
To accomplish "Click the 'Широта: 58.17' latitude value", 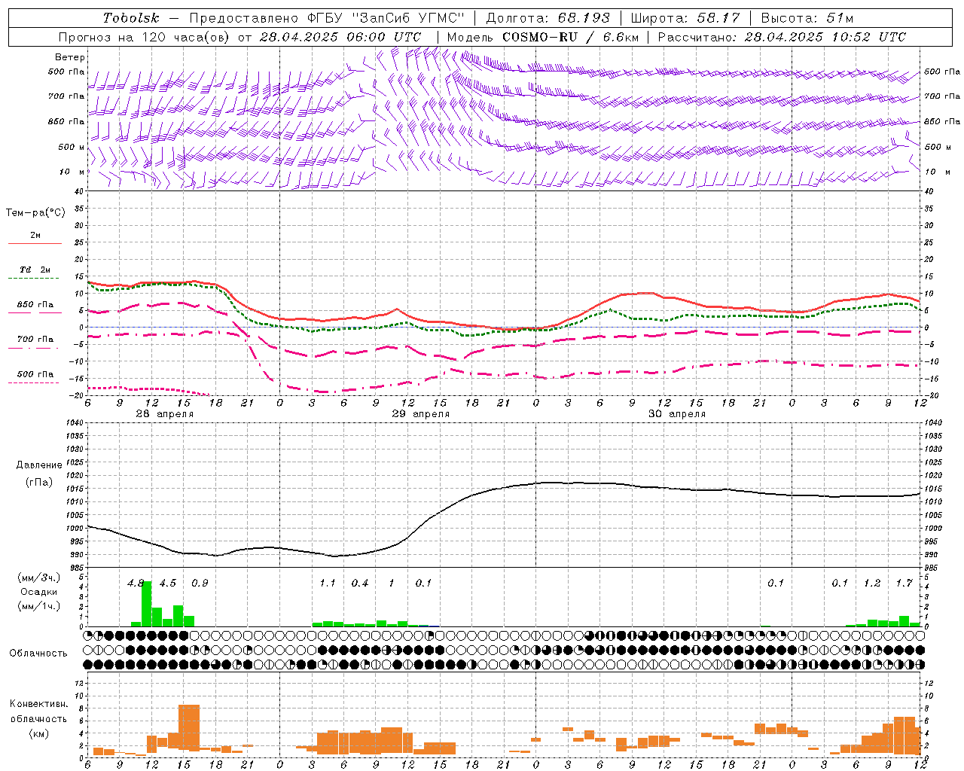I will [x=685, y=18].
